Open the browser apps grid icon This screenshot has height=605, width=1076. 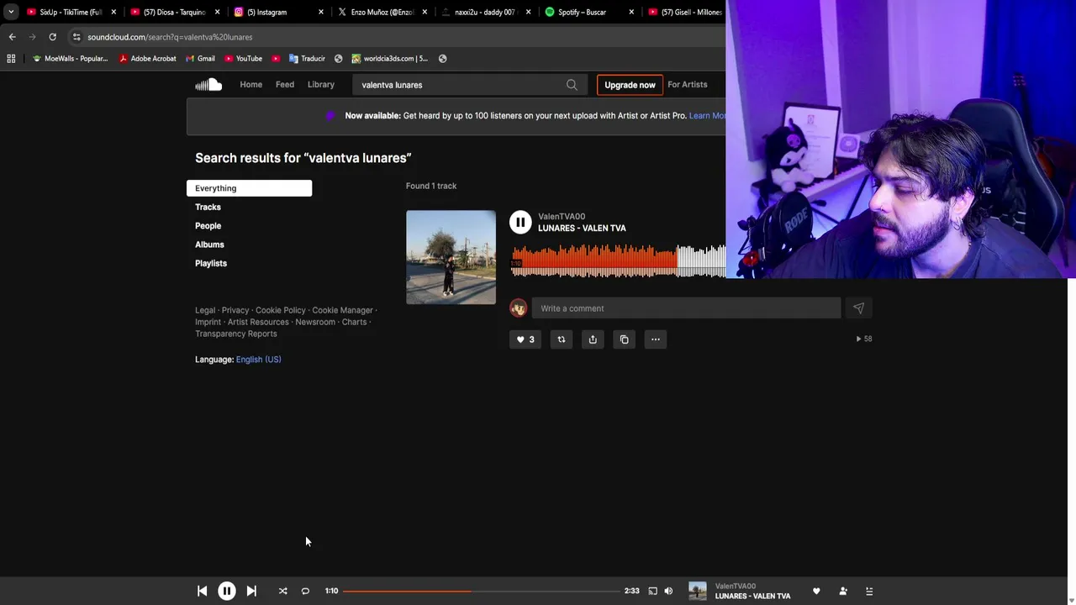[11, 59]
